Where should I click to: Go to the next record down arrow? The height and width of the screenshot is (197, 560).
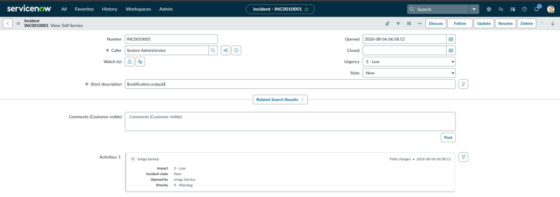[x=552, y=23]
